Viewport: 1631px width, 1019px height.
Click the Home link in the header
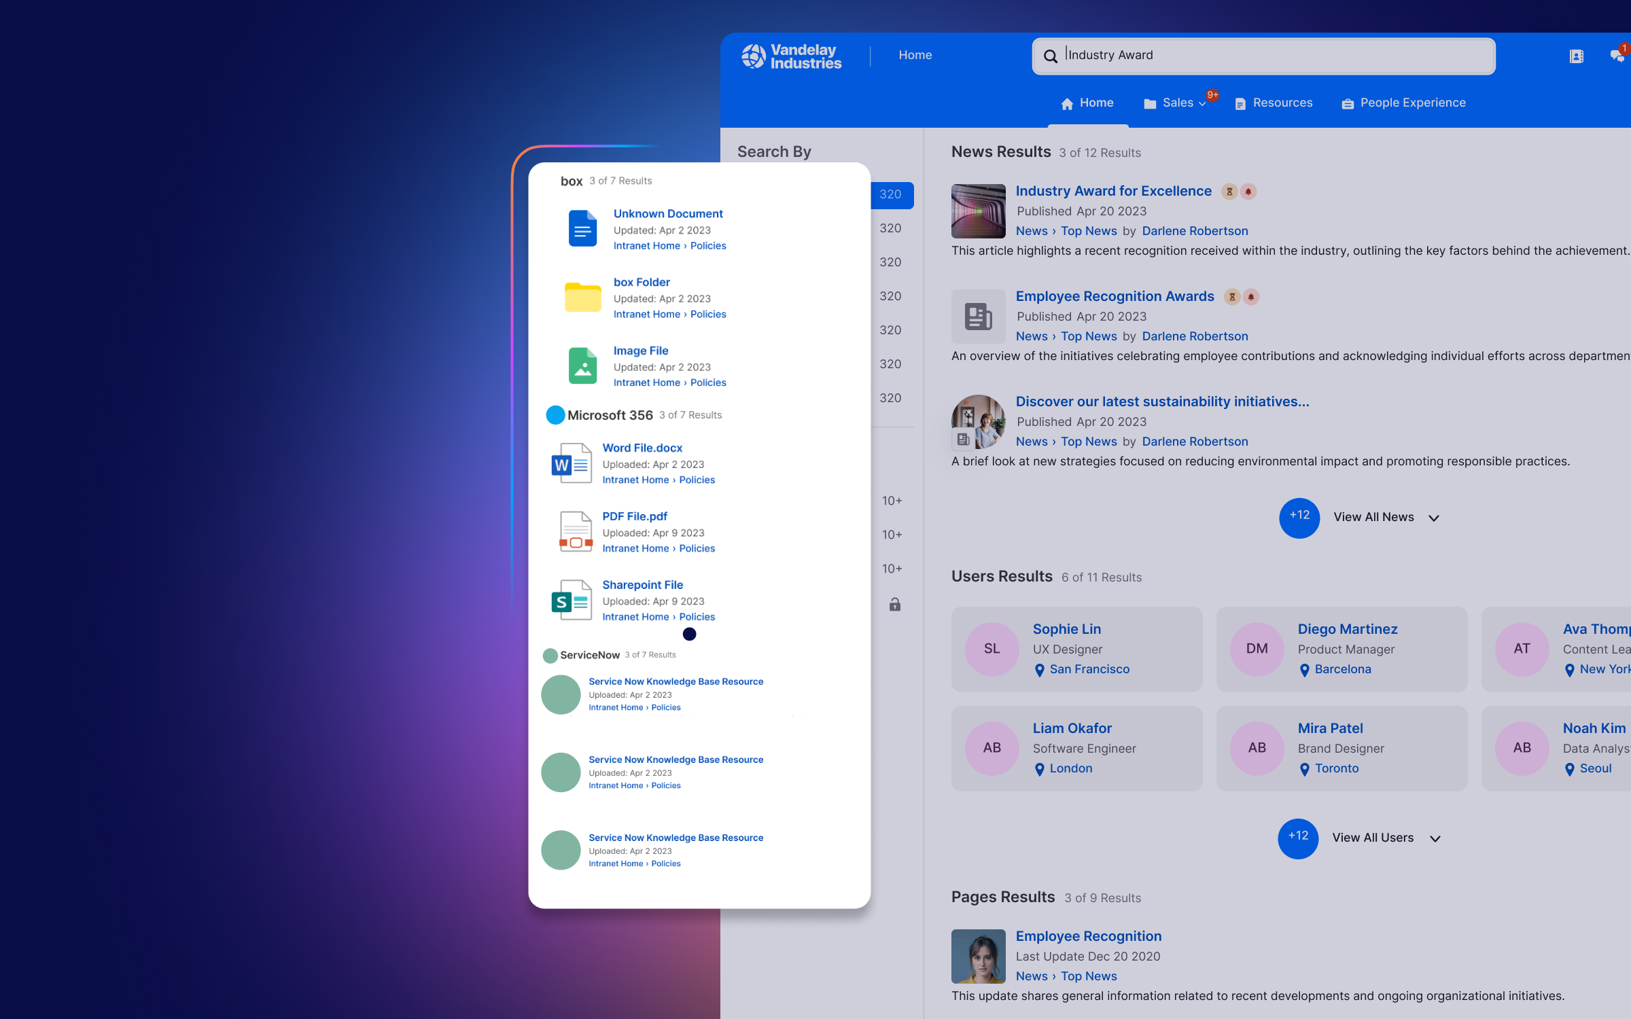[915, 55]
